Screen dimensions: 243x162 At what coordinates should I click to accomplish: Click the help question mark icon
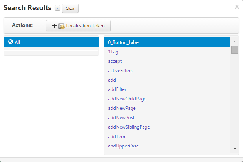[57, 8]
